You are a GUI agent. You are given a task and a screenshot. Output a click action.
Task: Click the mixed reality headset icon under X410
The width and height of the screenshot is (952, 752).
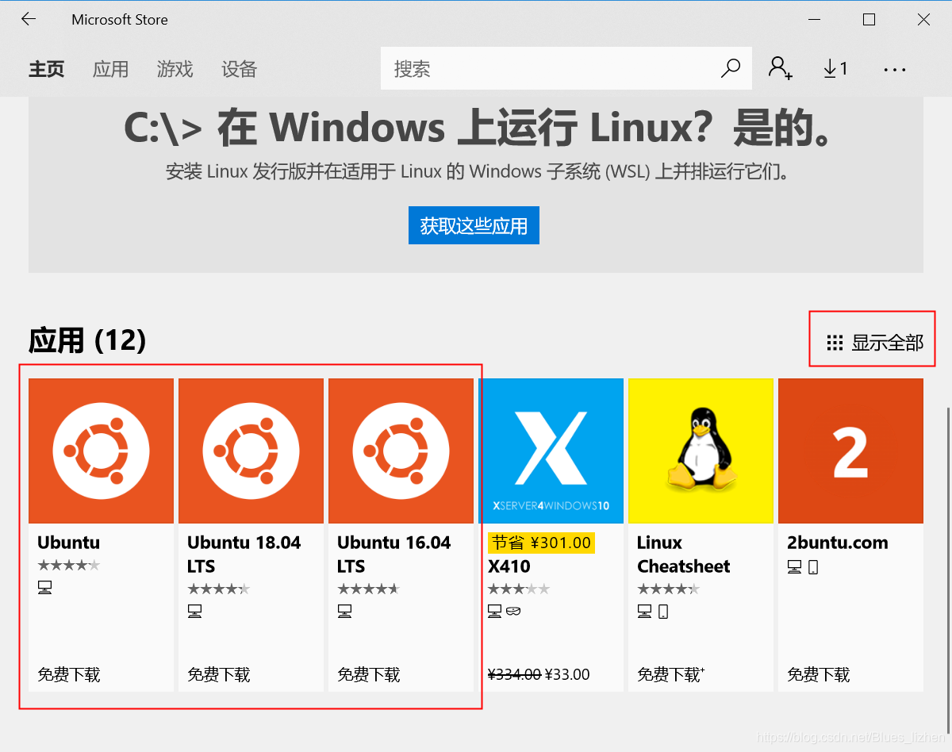click(513, 612)
